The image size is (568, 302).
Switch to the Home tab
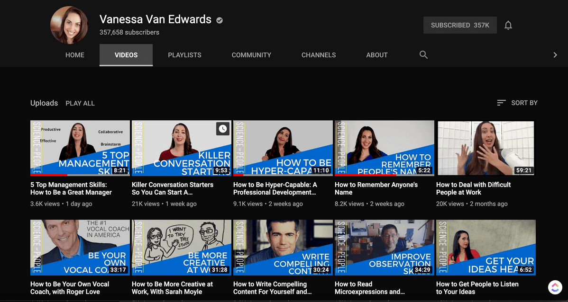75,55
